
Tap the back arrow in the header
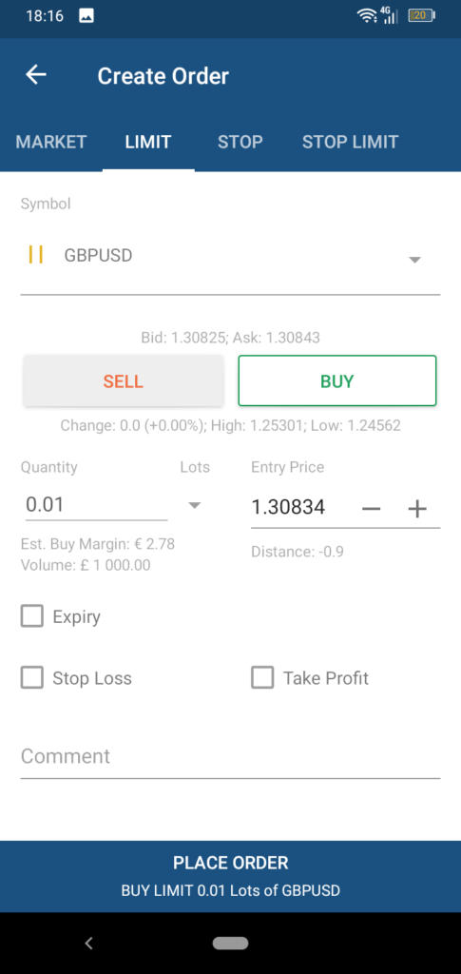[36, 75]
